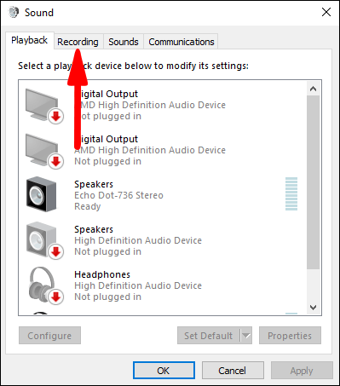Click the scroll down arrow of device list
The image size is (340, 386).
tap(313, 308)
